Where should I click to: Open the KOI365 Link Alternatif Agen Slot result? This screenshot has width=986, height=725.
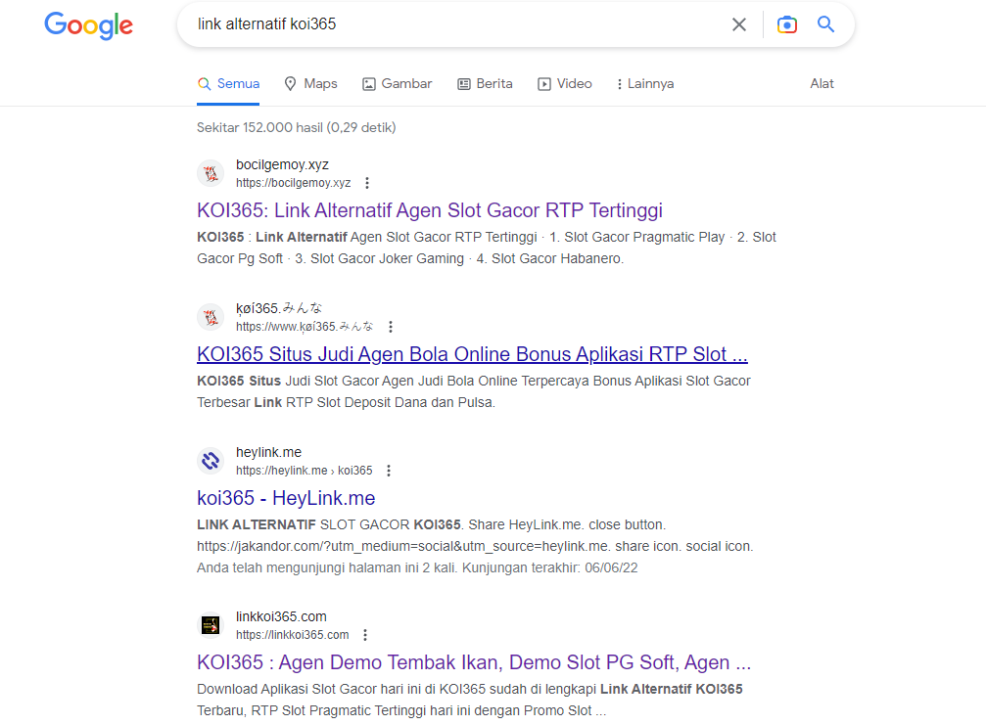(x=430, y=210)
